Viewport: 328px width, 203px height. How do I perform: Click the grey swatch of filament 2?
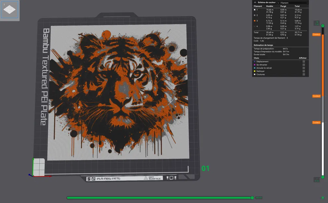[x=255, y=15]
